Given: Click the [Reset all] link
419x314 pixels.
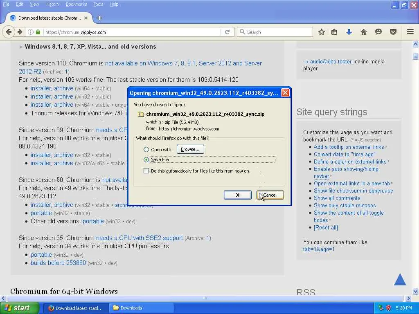Looking at the screenshot, I should 326,228.
